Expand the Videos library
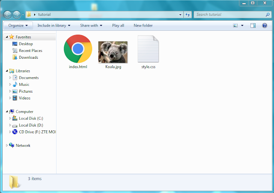This screenshot has height=193, width=274. (x=10, y=98)
